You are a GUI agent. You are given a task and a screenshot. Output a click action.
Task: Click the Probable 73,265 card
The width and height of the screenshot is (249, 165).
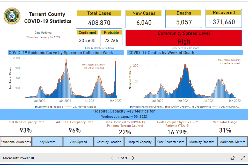tap(111, 38)
